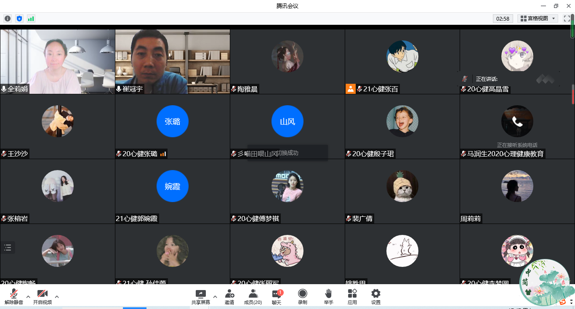This screenshot has width=575, height=309.
Task: Check the green network signal icon
Action: pyautogui.click(x=31, y=19)
